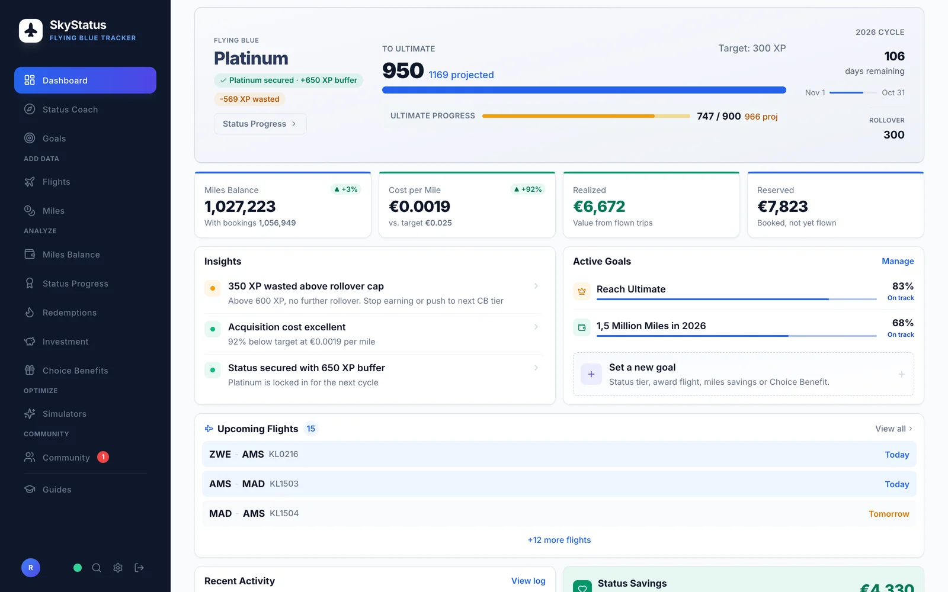Click View all upcoming flights
Viewport: 948px width, 592px height.
tap(893, 429)
